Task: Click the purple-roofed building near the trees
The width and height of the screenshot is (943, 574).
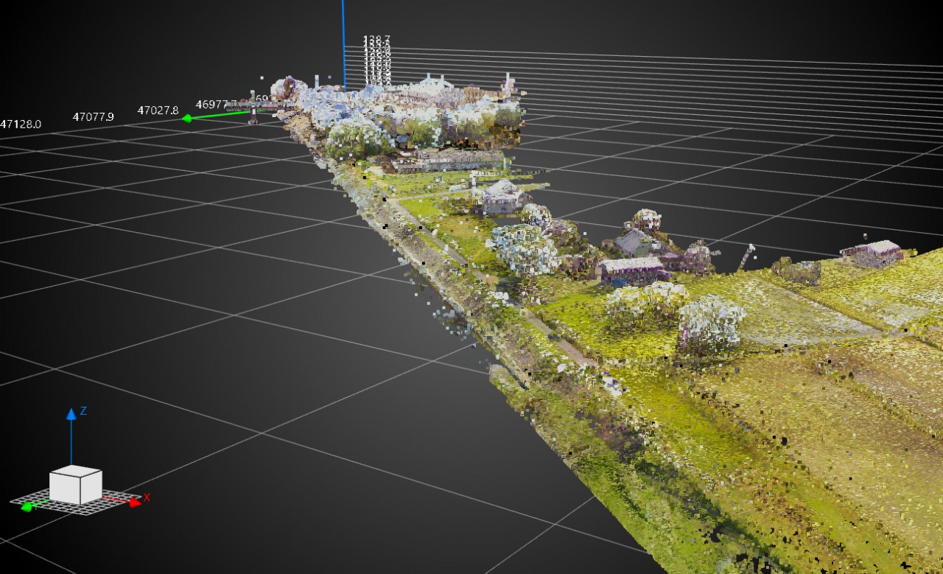Action: tap(631, 269)
